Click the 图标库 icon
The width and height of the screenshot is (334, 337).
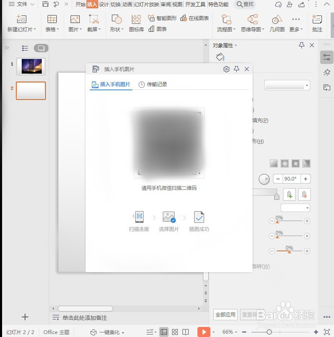tap(136, 23)
